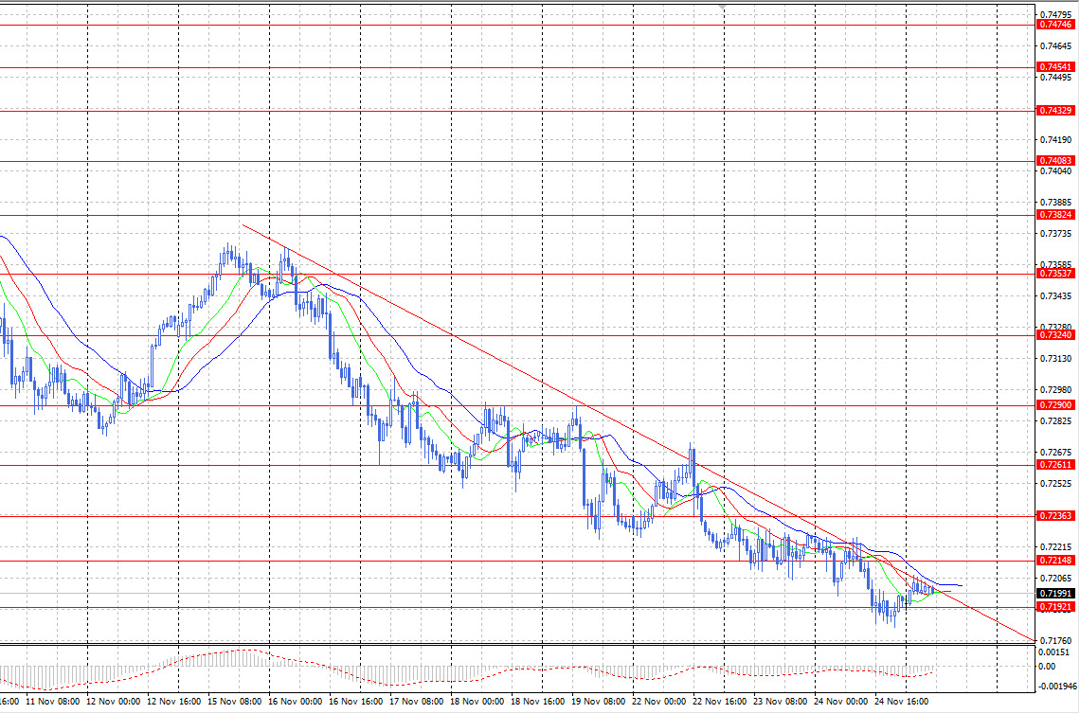Click the red level label 0.74329
The height and width of the screenshot is (714, 1080).
point(1055,111)
